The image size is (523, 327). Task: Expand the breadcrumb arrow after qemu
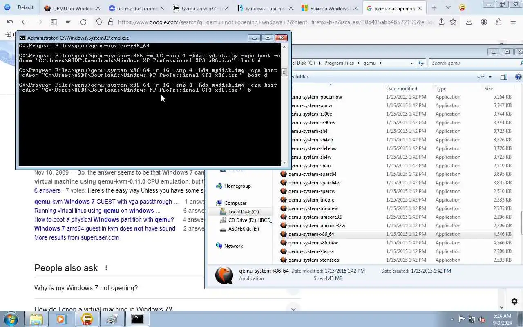coord(380,63)
